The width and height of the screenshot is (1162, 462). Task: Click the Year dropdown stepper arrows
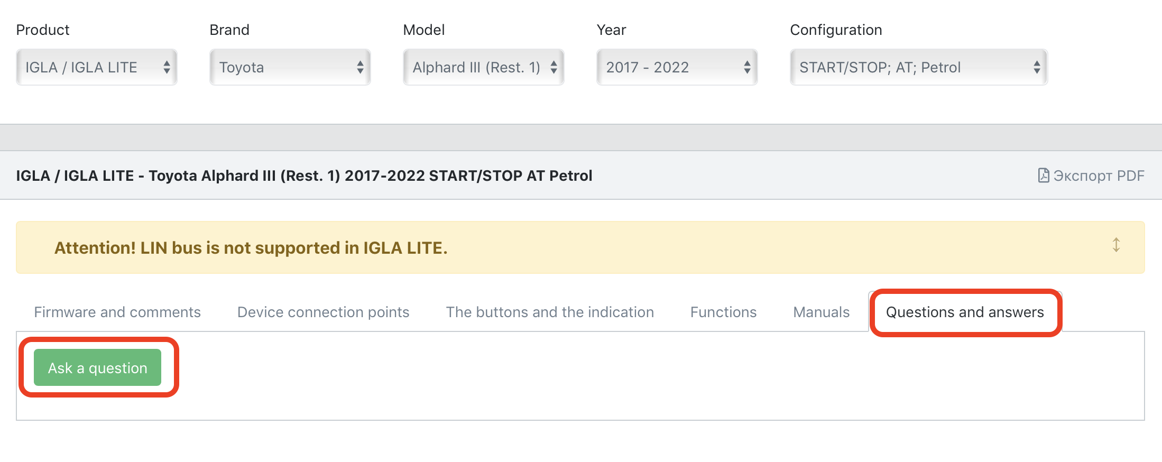pos(747,67)
